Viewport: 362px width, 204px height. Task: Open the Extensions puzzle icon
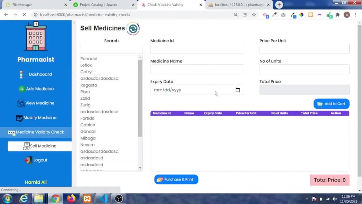coord(338,14)
